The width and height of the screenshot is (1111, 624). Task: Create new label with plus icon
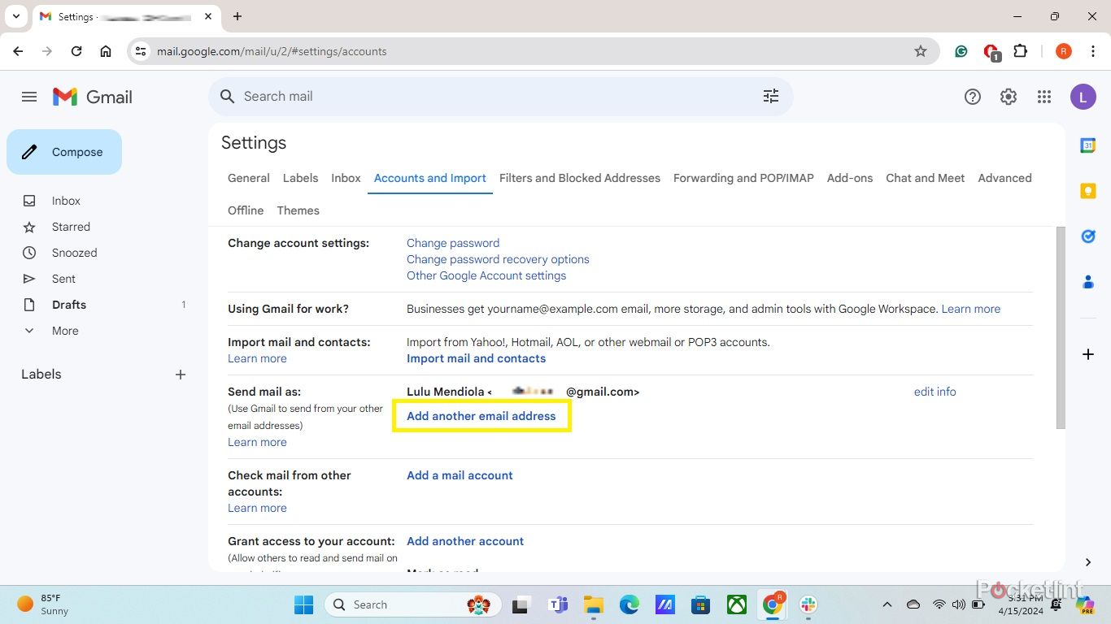(181, 375)
